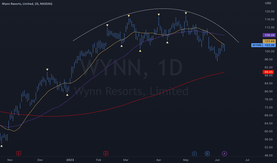Click the Apr label on time axis
This screenshot has width=277, height=163.
point(159,160)
